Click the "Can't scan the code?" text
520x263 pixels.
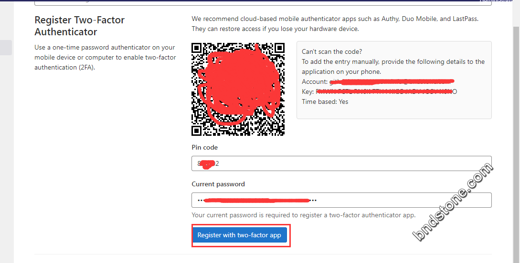coord(332,51)
